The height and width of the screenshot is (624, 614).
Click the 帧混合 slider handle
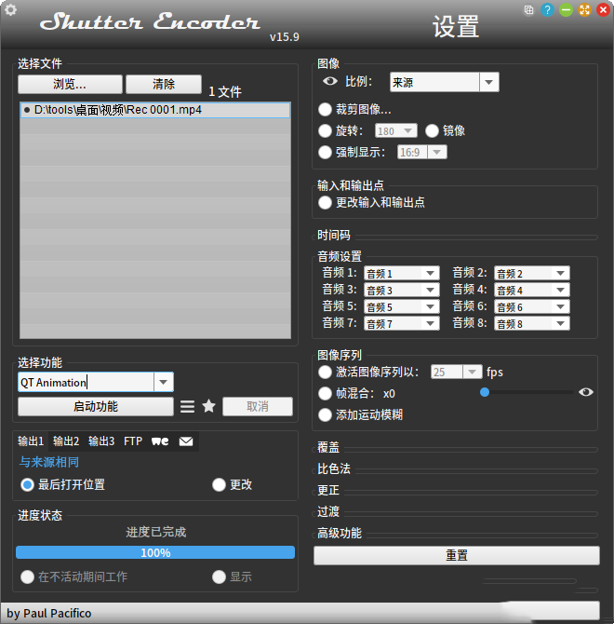click(x=485, y=392)
